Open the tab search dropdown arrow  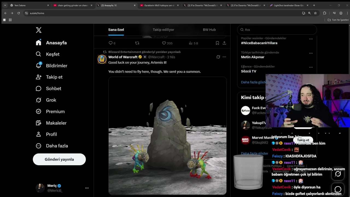5,5
